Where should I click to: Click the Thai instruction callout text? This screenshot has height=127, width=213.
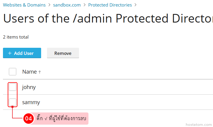coord(62,118)
